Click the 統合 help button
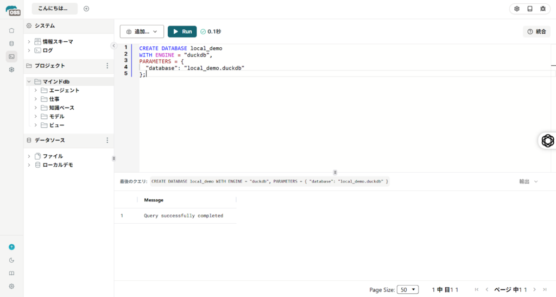Screen dimensions: 556x297 tap(536, 32)
